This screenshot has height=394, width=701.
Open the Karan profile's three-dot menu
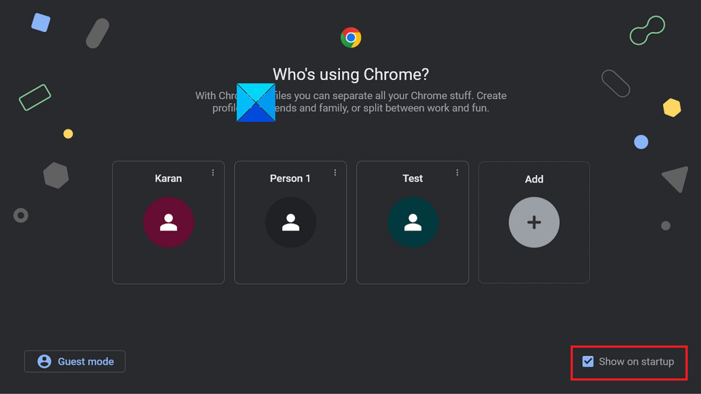click(213, 173)
